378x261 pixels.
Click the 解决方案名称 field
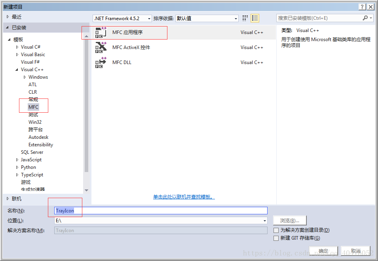tap(161, 231)
